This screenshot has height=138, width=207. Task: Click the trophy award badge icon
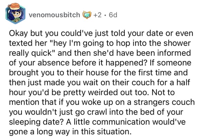click(x=87, y=15)
